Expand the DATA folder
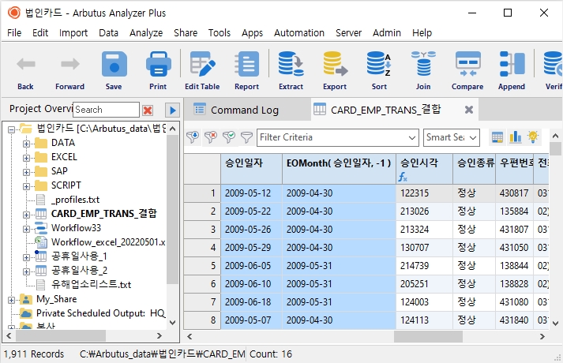563x363 pixels. tap(26, 144)
